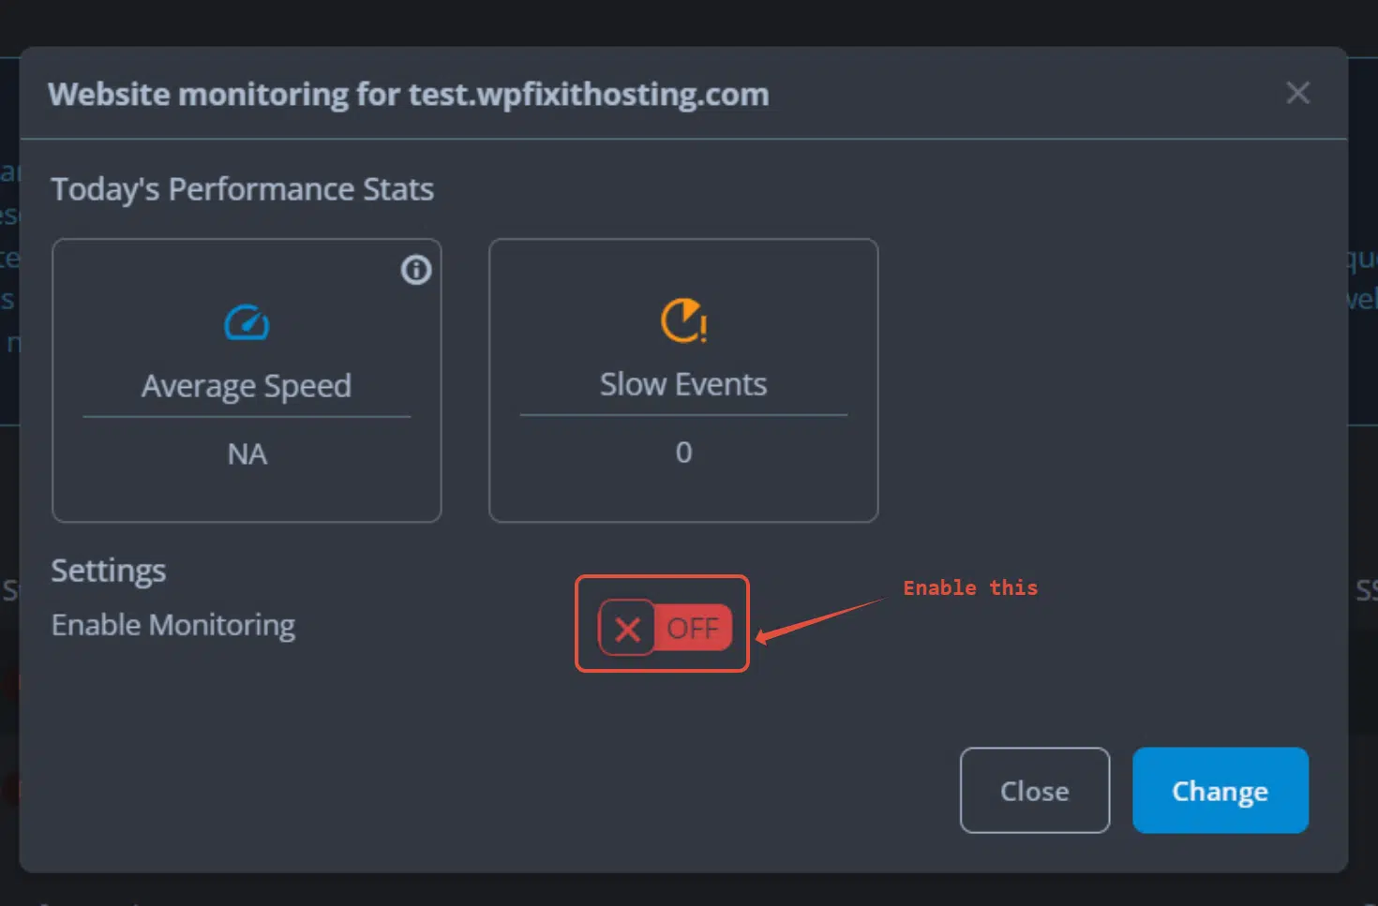The width and height of the screenshot is (1378, 906).
Task: Click the blue Change button
Action: click(1221, 790)
